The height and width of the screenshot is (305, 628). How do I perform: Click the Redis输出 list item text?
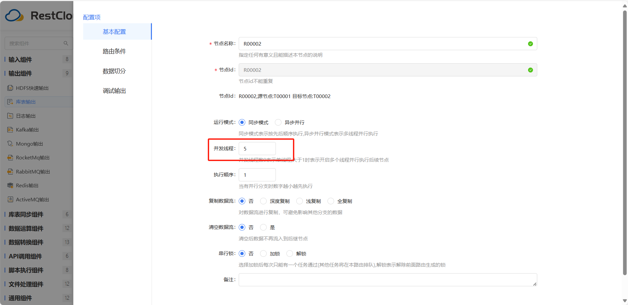(x=27, y=186)
